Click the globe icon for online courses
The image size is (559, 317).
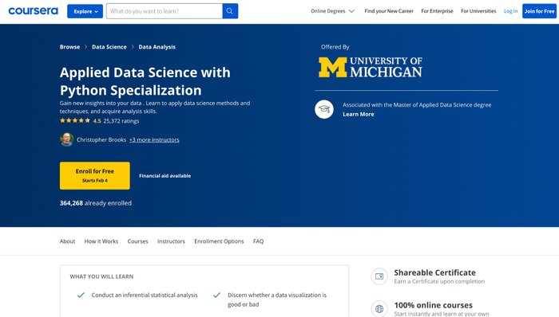click(x=379, y=309)
